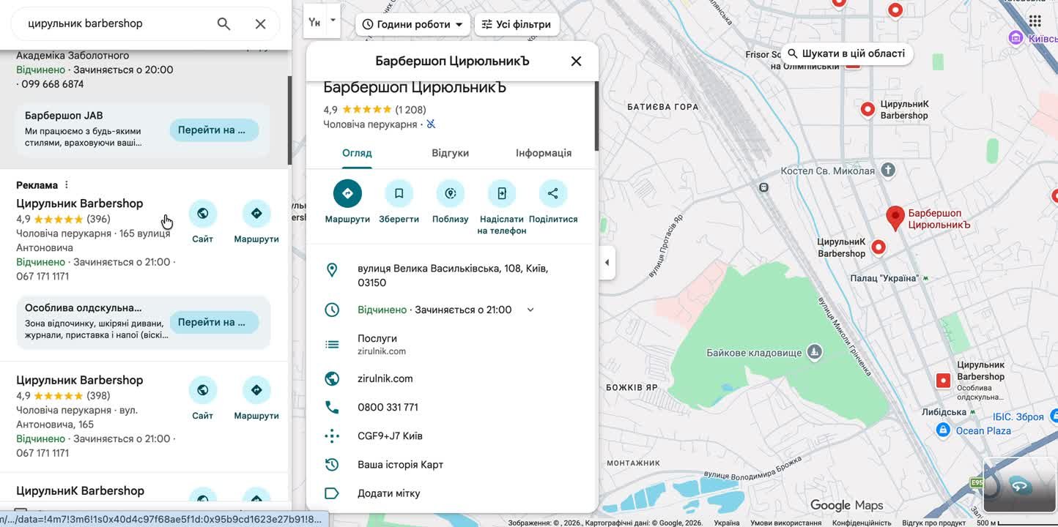Open the ad options three-dot menu next to Реклама

click(67, 185)
